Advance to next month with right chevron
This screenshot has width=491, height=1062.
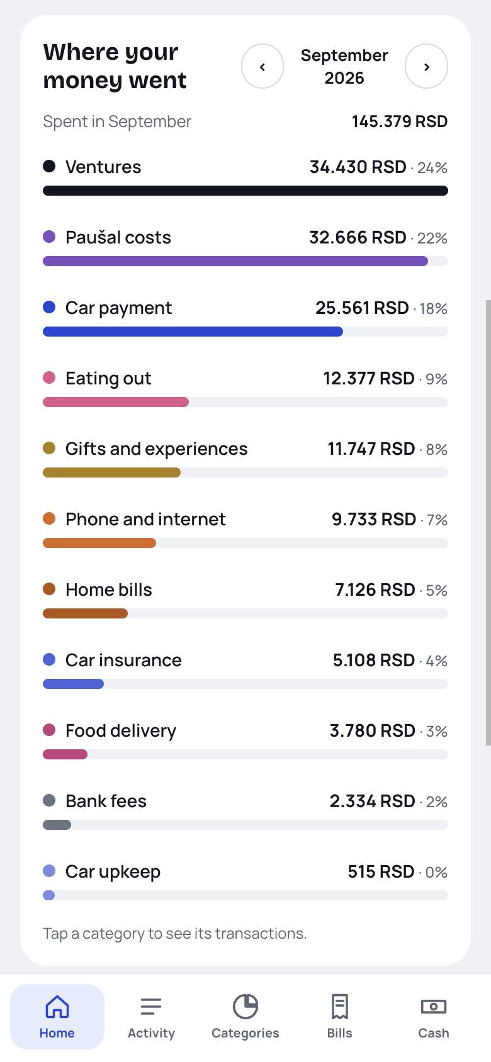click(x=426, y=66)
